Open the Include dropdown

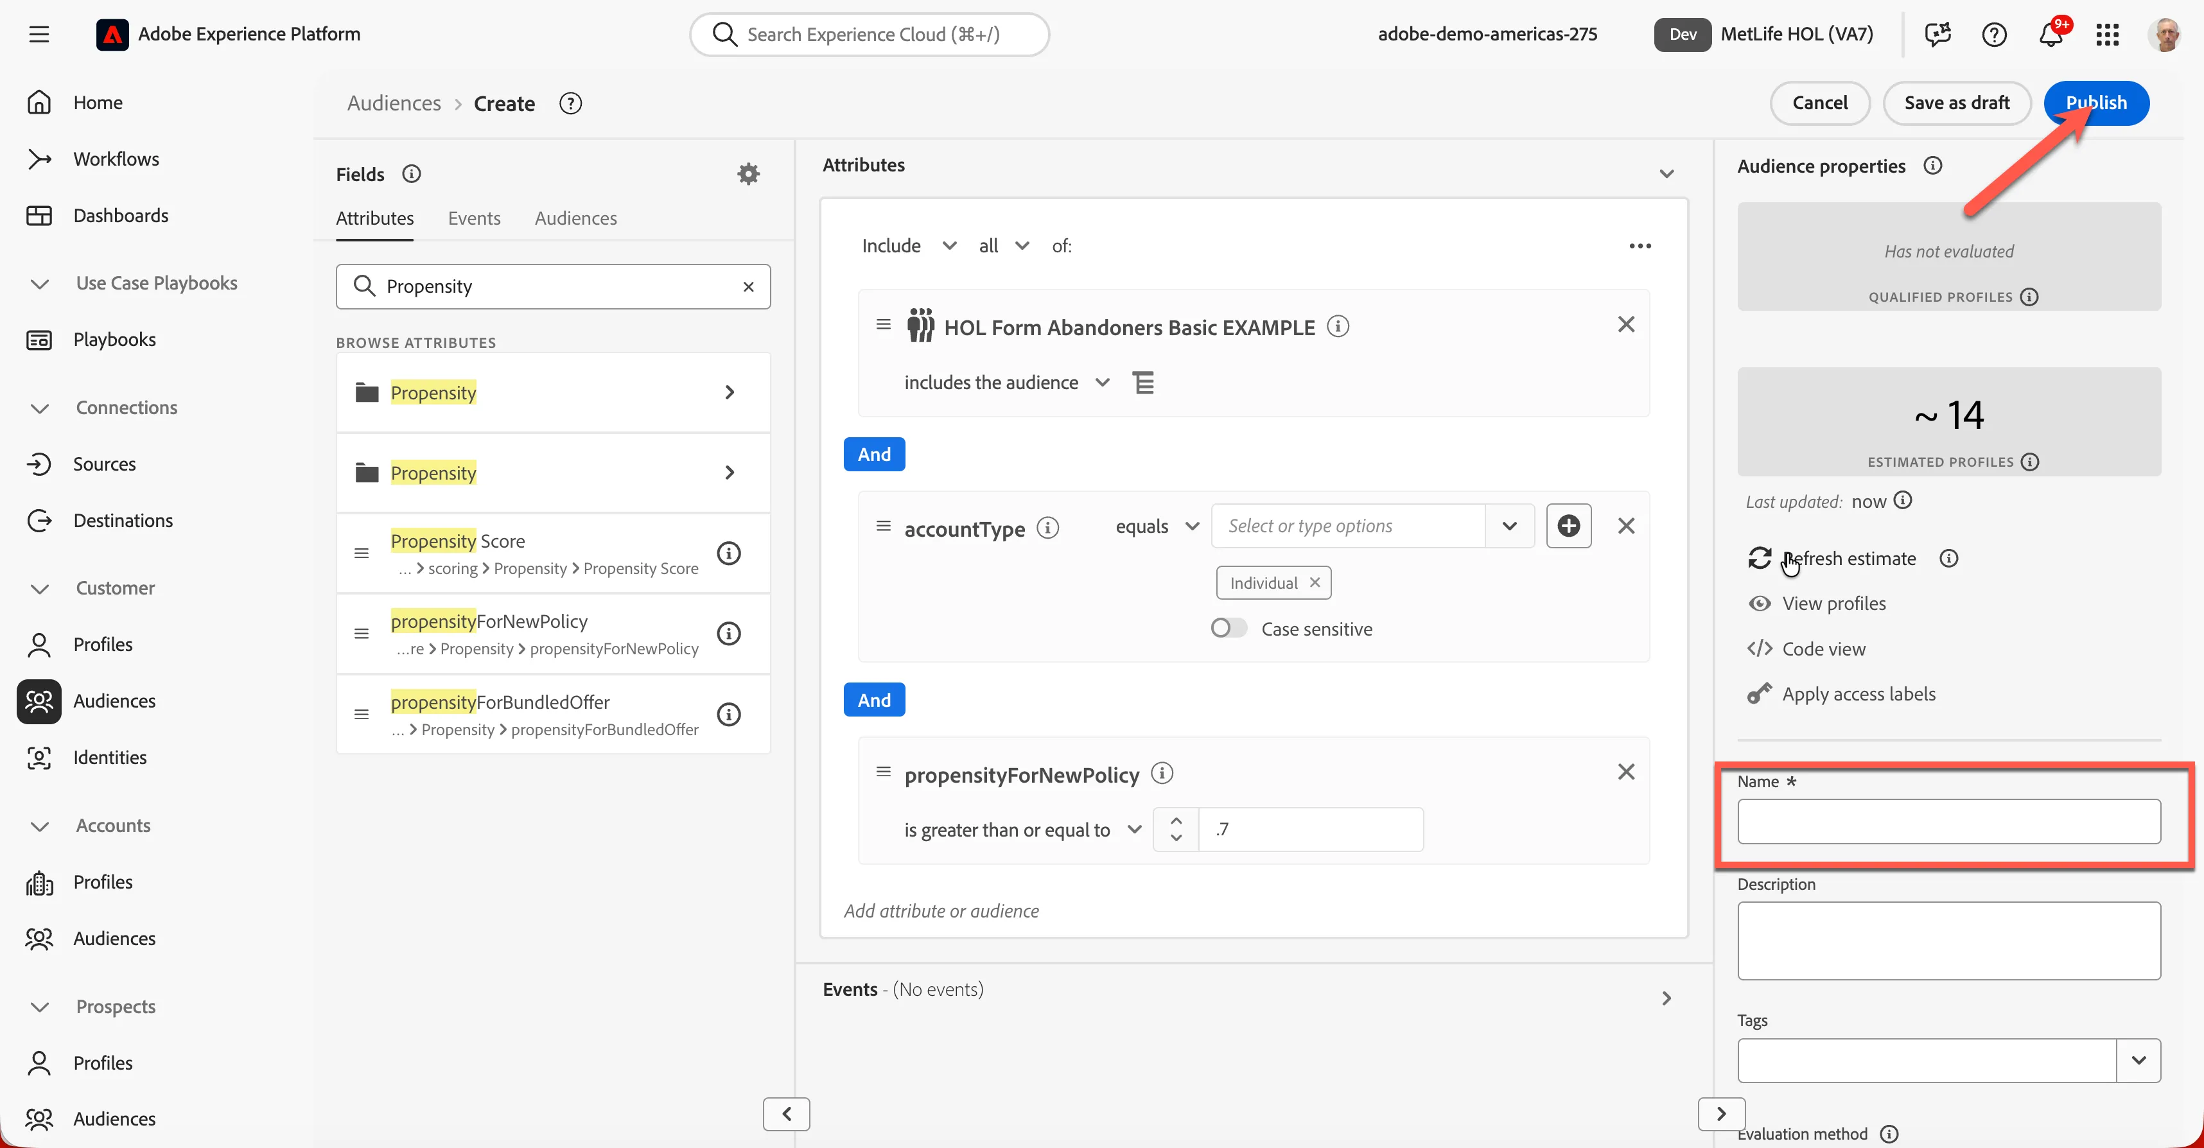(909, 245)
